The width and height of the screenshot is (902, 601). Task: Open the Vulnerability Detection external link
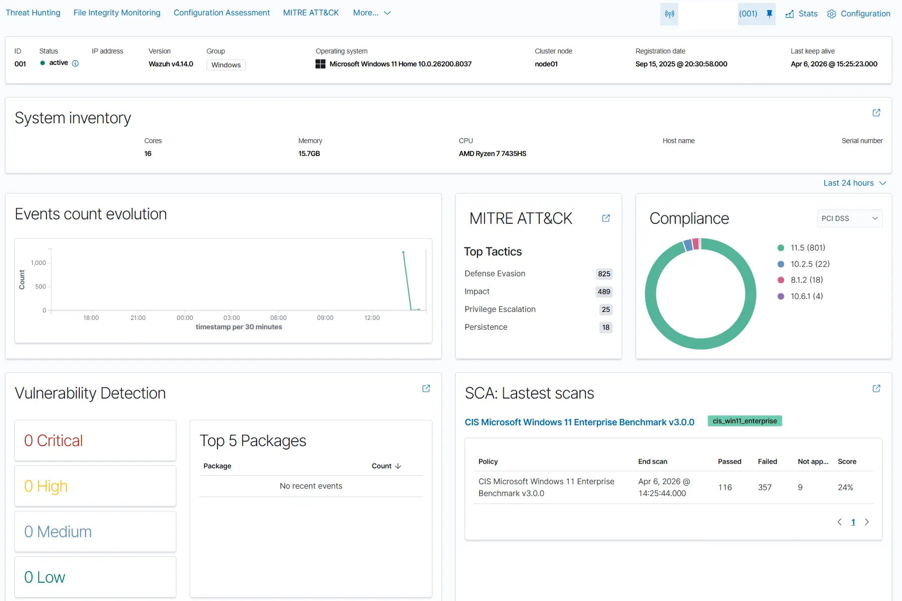(426, 389)
